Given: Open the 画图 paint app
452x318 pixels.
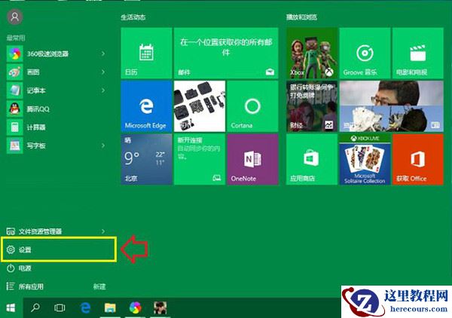Looking at the screenshot, I should pyautogui.click(x=56, y=72).
